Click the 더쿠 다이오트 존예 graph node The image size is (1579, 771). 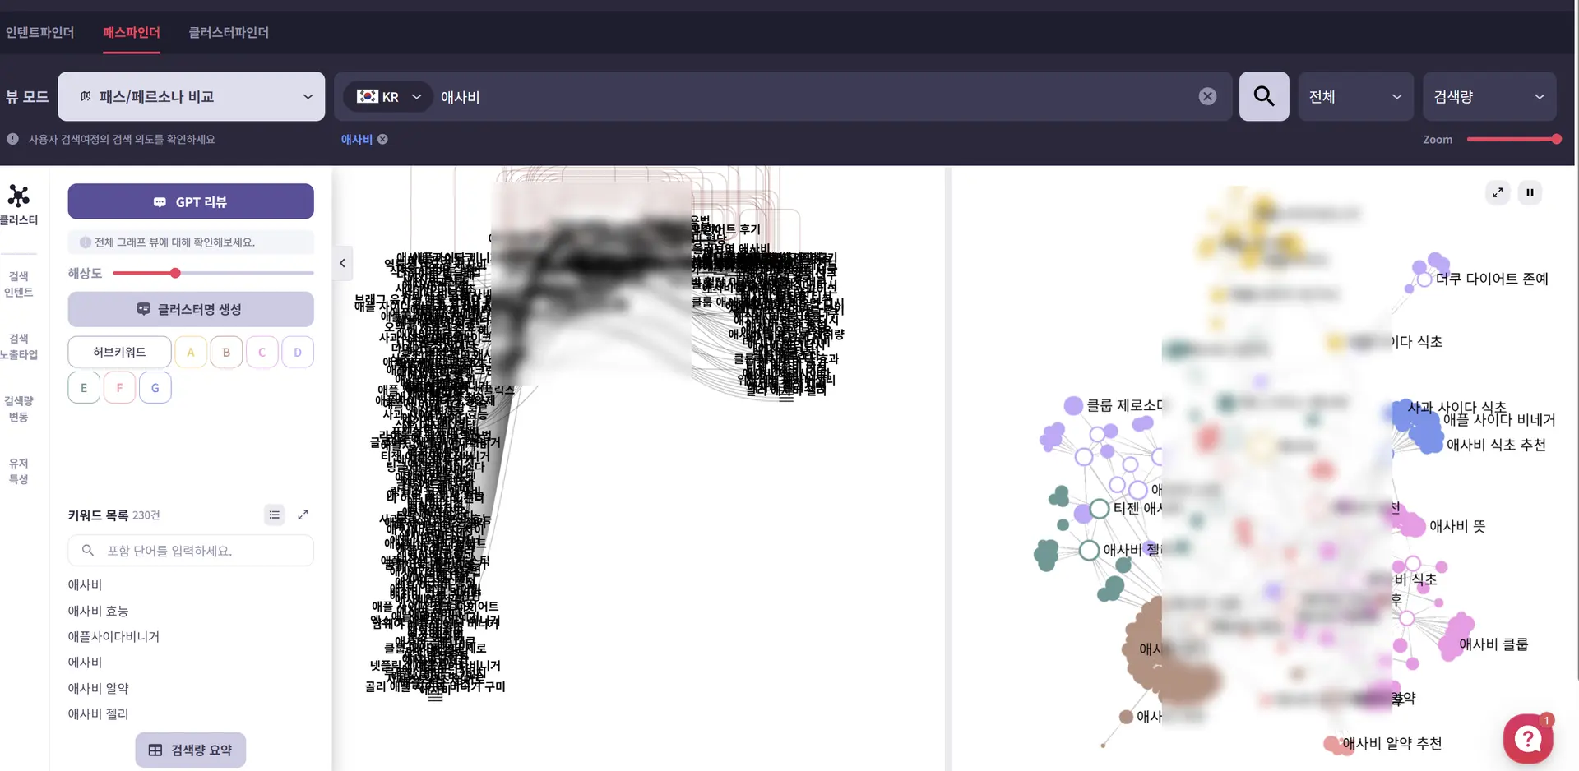pyautogui.click(x=1424, y=279)
